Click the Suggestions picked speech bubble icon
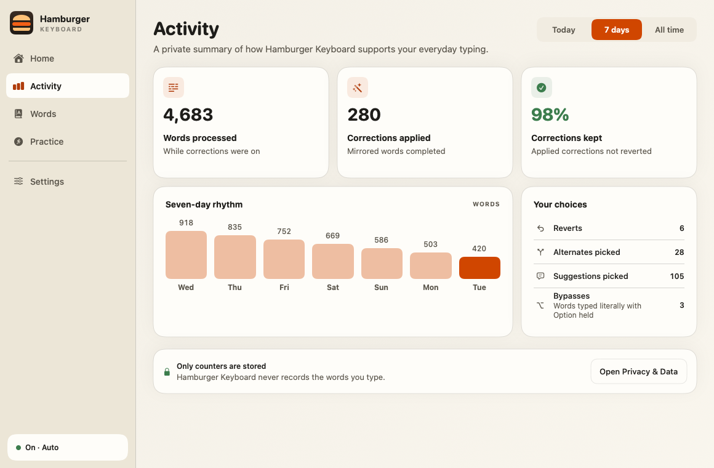The height and width of the screenshot is (468, 714). (x=540, y=276)
